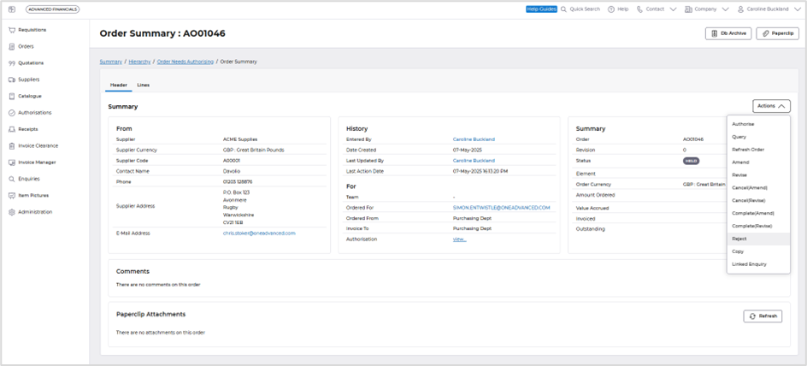Viewport: 807px width, 366px height.
Task: Click the user profile icon for Caroline Buckland
Action: click(740, 9)
